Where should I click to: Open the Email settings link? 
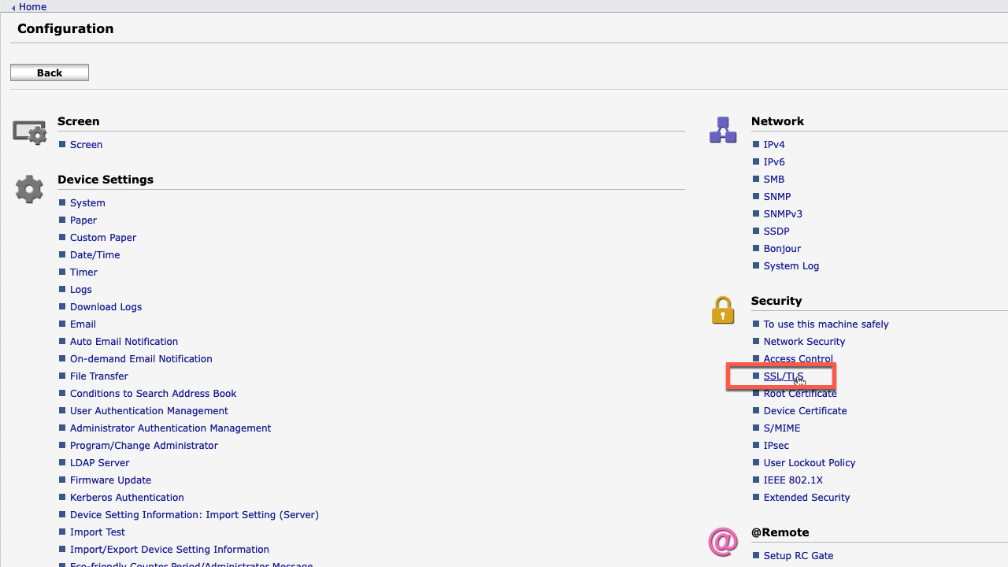pyautogui.click(x=83, y=324)
